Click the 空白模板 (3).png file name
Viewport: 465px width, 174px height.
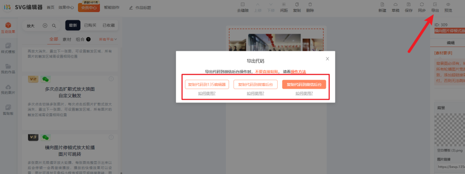[450, 151]
